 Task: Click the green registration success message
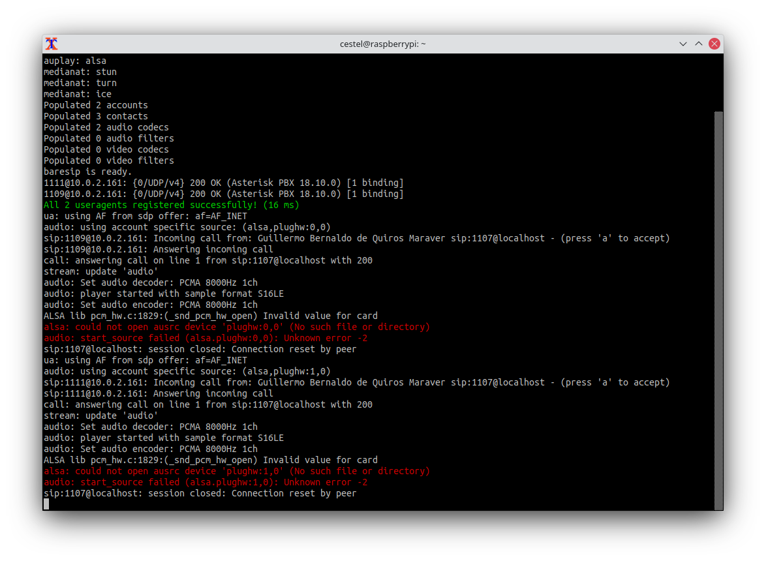click(x=170, y=205)
